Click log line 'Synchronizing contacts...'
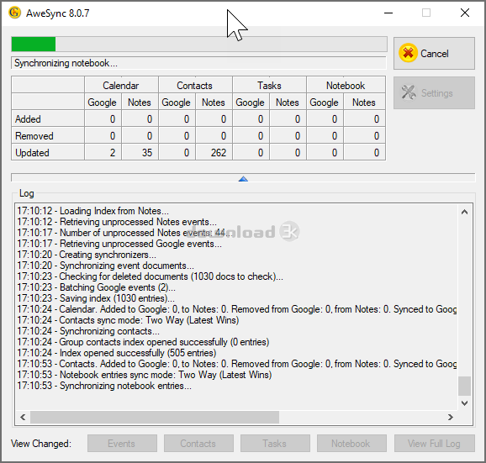This screenshot has width=486, height=463. tap(88, 331)
